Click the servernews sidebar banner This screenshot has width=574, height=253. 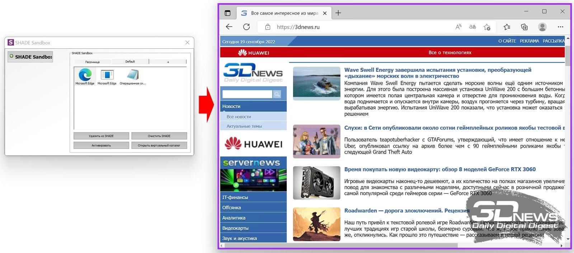(x=253, y=174)
